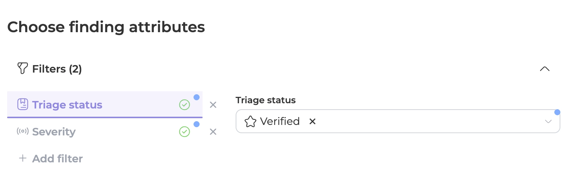This screenshot has height=196, width=569.
Task: Click the blue dot on the dropdown corner
Action: click(x=557, y=112)
